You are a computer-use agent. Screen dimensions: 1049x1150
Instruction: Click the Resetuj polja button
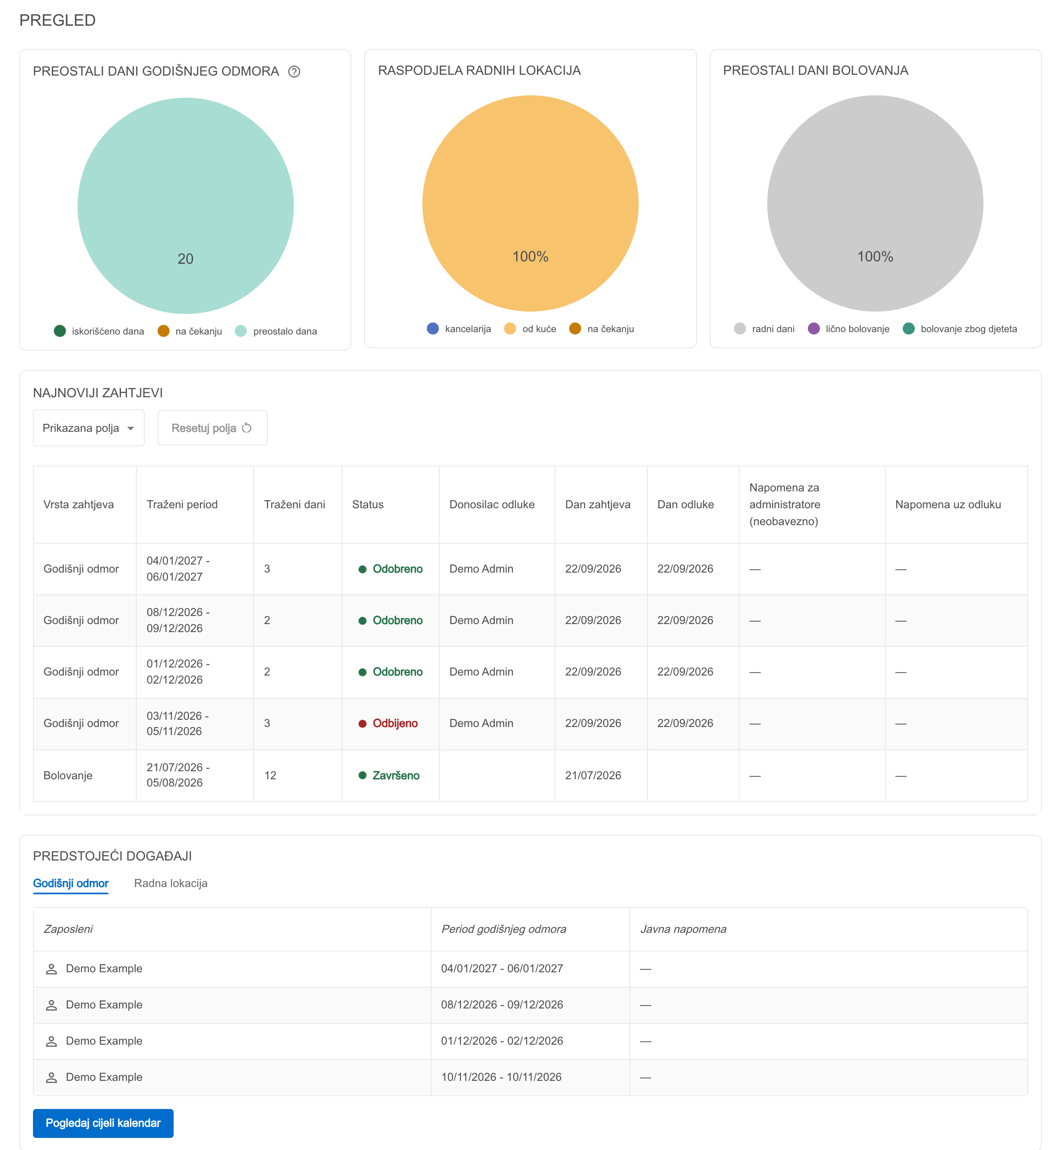pyautogui.click(x=212, y=428)
